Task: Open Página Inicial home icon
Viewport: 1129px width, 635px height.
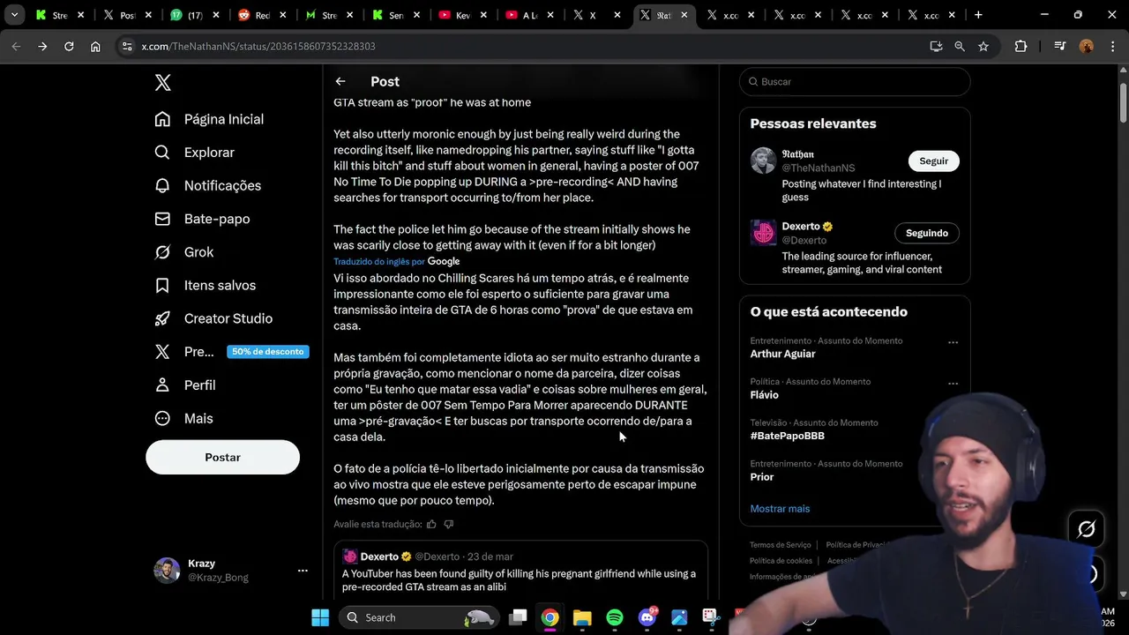Action: (162, 119)
